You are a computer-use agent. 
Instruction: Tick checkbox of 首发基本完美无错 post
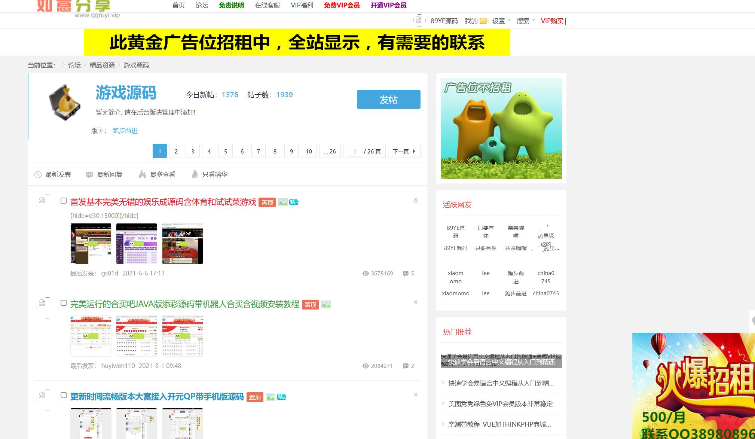(x=64, y=201)
